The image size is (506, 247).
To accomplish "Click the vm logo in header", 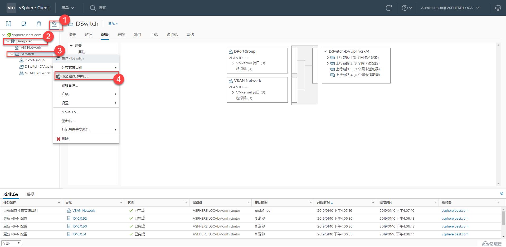I will point(11,8).
